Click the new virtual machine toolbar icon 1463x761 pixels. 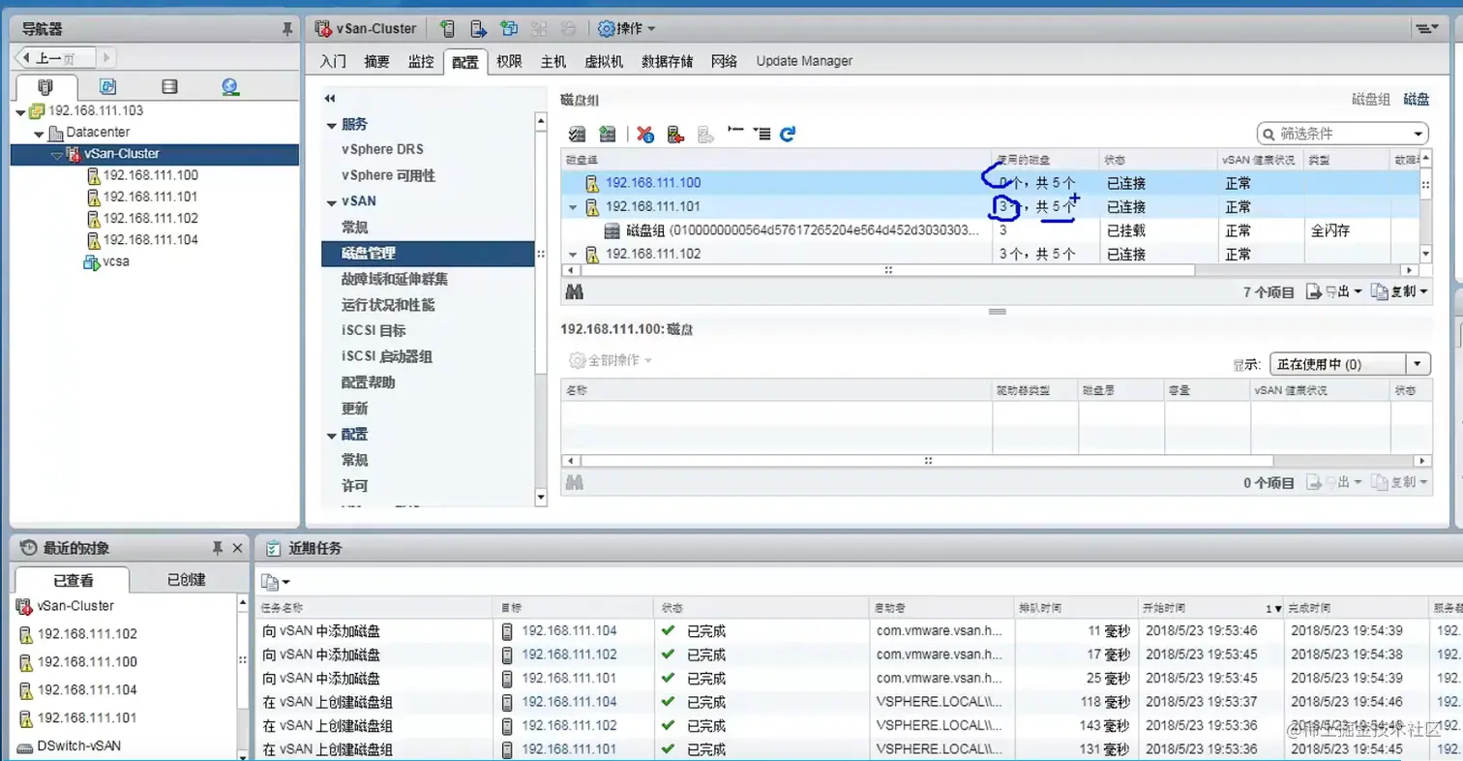(508, 28)
